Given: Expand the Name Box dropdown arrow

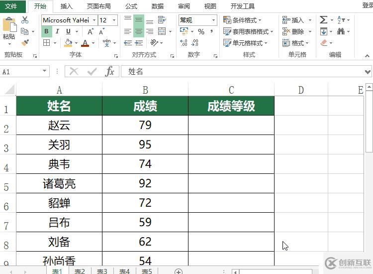Looking at the screenshot, I should (44, 71).
